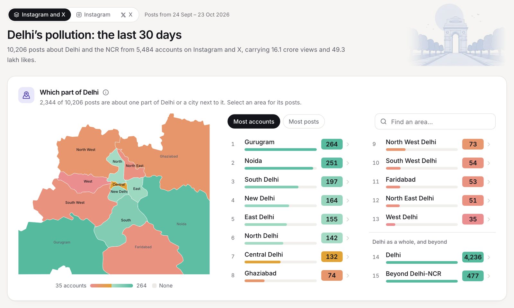Select the Instagram and X tab
Screen dimensions: 514x308
pos(40,15)
